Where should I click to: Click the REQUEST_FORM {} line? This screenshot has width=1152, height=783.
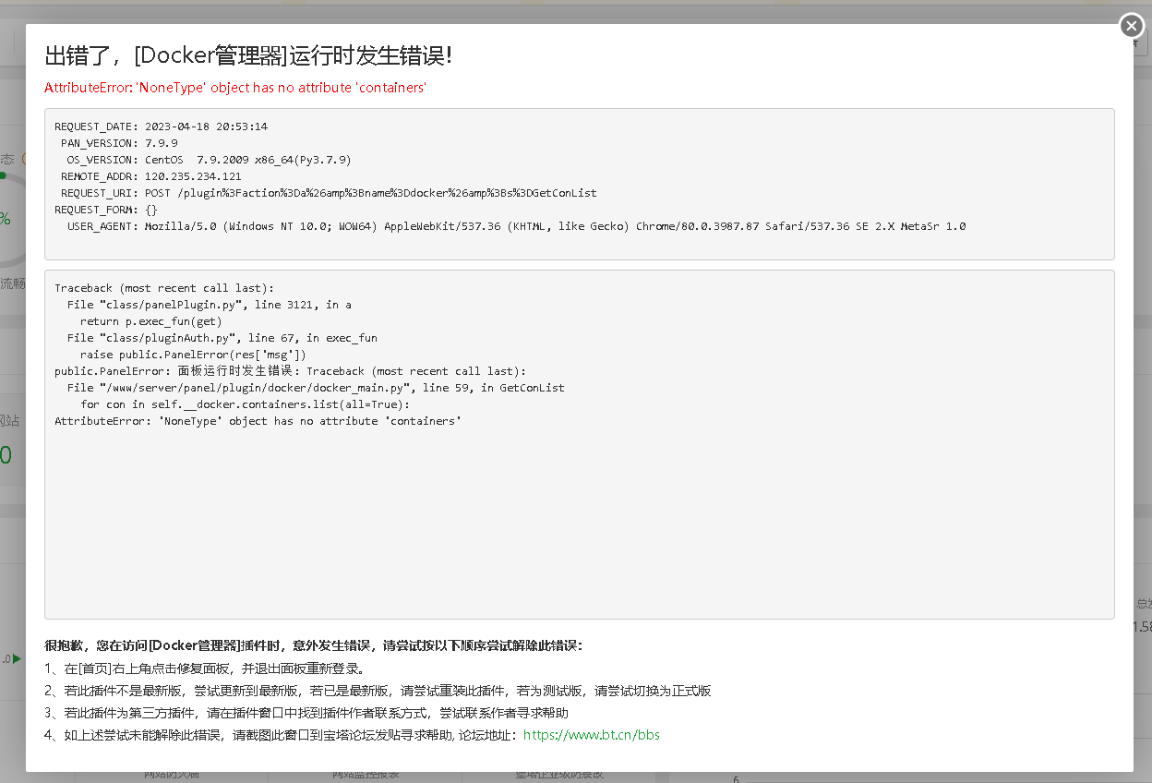tap(106, 210)
